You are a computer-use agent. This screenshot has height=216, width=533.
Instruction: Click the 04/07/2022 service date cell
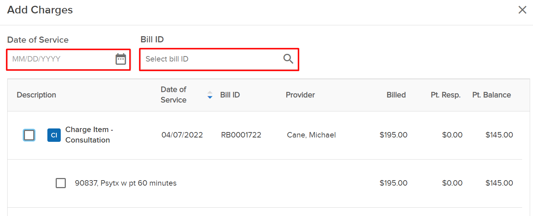tap(182, 135)
